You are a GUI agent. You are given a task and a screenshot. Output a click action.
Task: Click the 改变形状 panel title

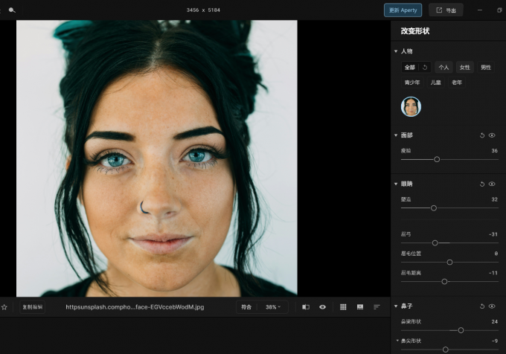pos(415,31)
